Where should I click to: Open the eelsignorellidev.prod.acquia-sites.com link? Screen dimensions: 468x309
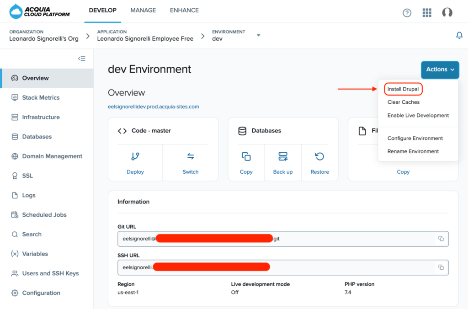154,107
